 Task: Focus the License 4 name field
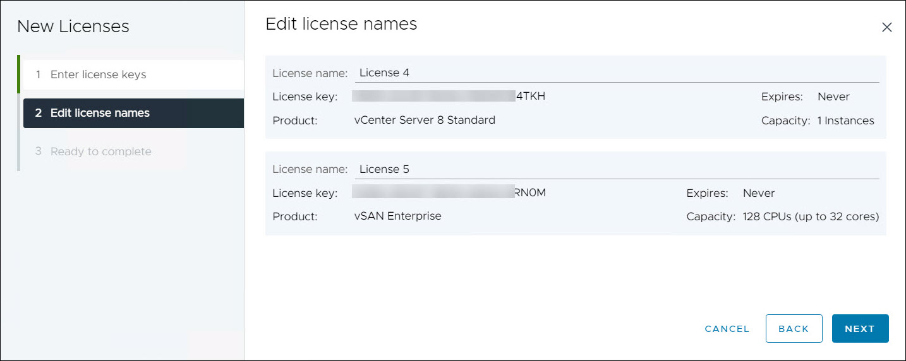[x=617, y=73]
